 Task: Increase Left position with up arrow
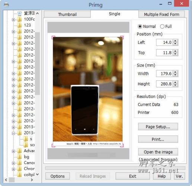175,41
